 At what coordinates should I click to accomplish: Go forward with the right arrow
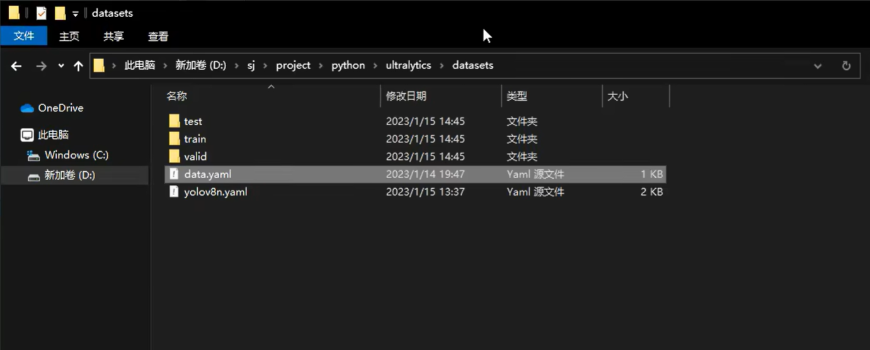[41, 66]
